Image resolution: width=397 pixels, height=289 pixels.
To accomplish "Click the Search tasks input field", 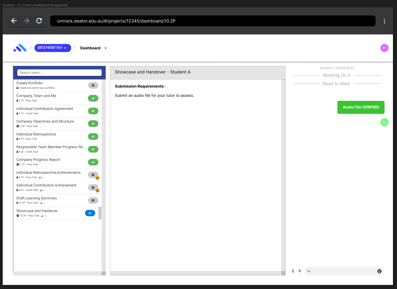I will (59, 73).
